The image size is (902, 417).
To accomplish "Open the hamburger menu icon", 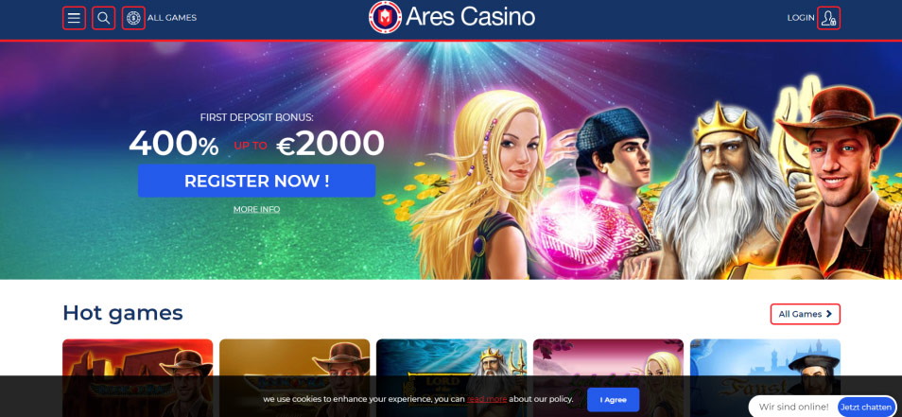I will (74, 18).
